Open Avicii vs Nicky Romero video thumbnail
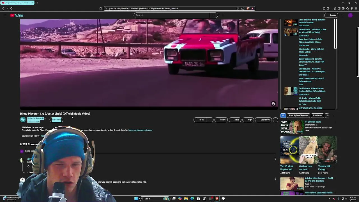The height and width of the screenshot is (202, 359). [x=292, y=183]
